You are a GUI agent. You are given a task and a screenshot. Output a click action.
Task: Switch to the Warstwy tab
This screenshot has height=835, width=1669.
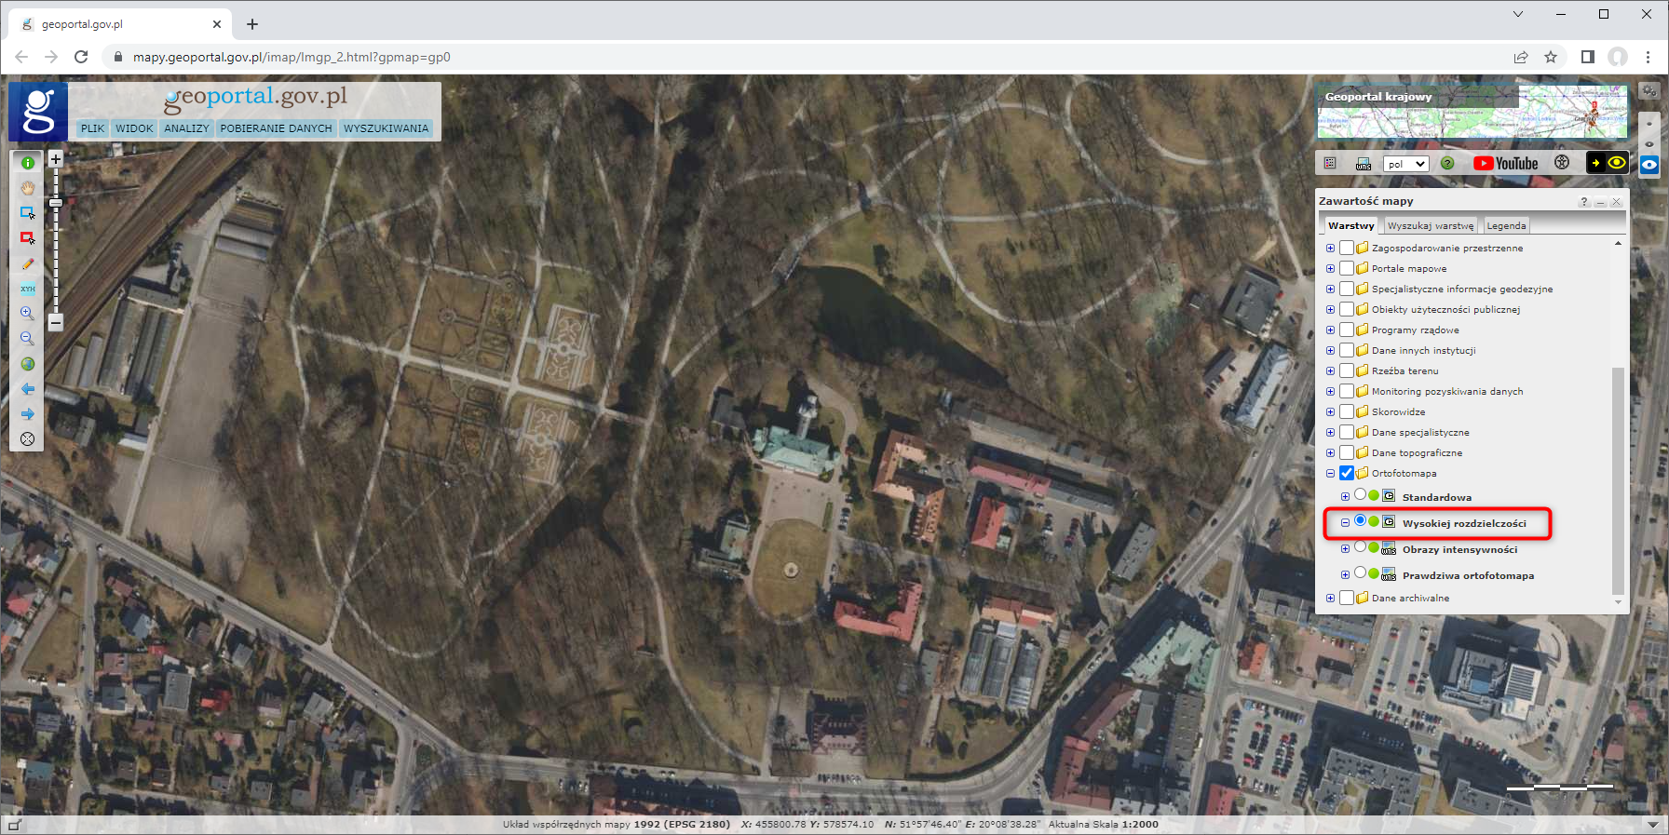tap(1350, 225)
